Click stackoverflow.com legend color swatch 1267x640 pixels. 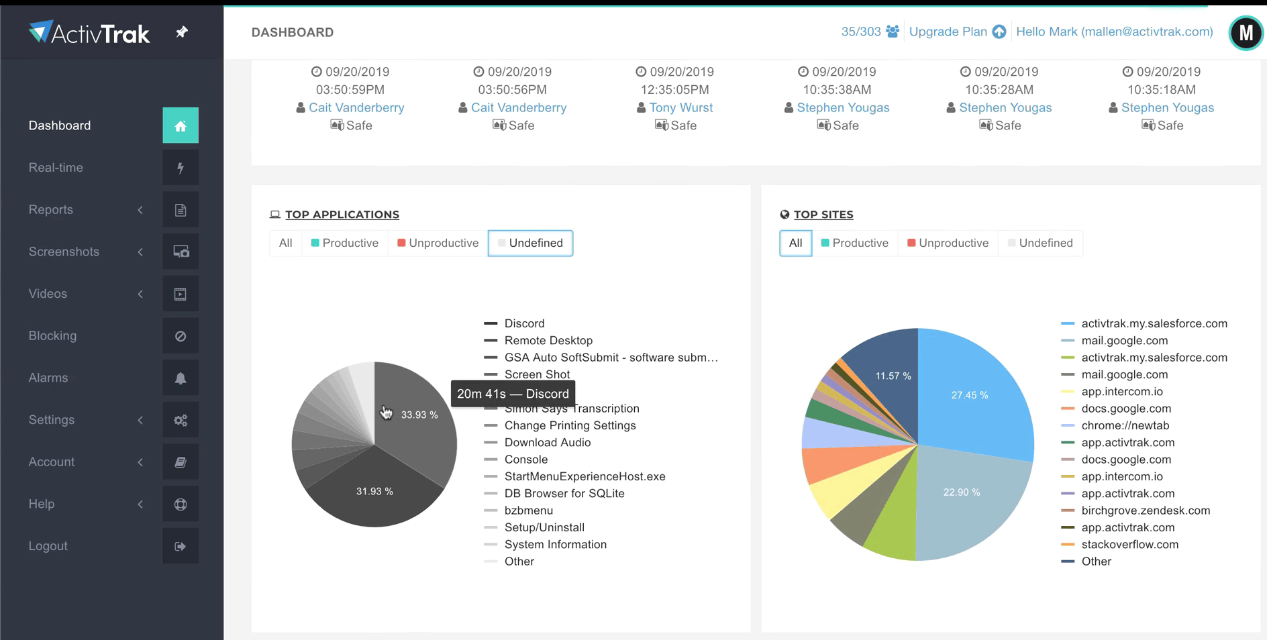tap(1068, 545)
